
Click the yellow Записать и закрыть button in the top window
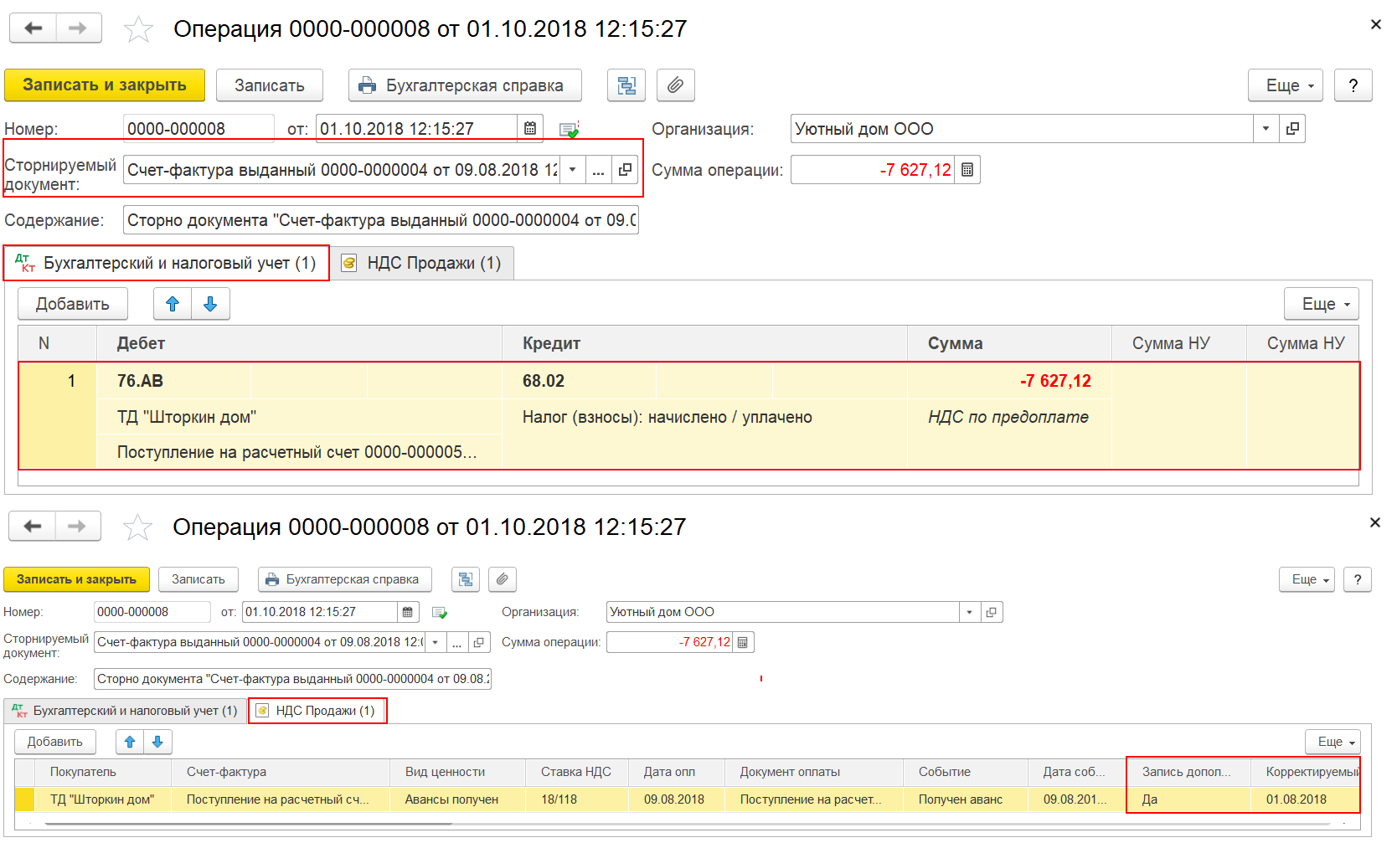click(105, 85)
